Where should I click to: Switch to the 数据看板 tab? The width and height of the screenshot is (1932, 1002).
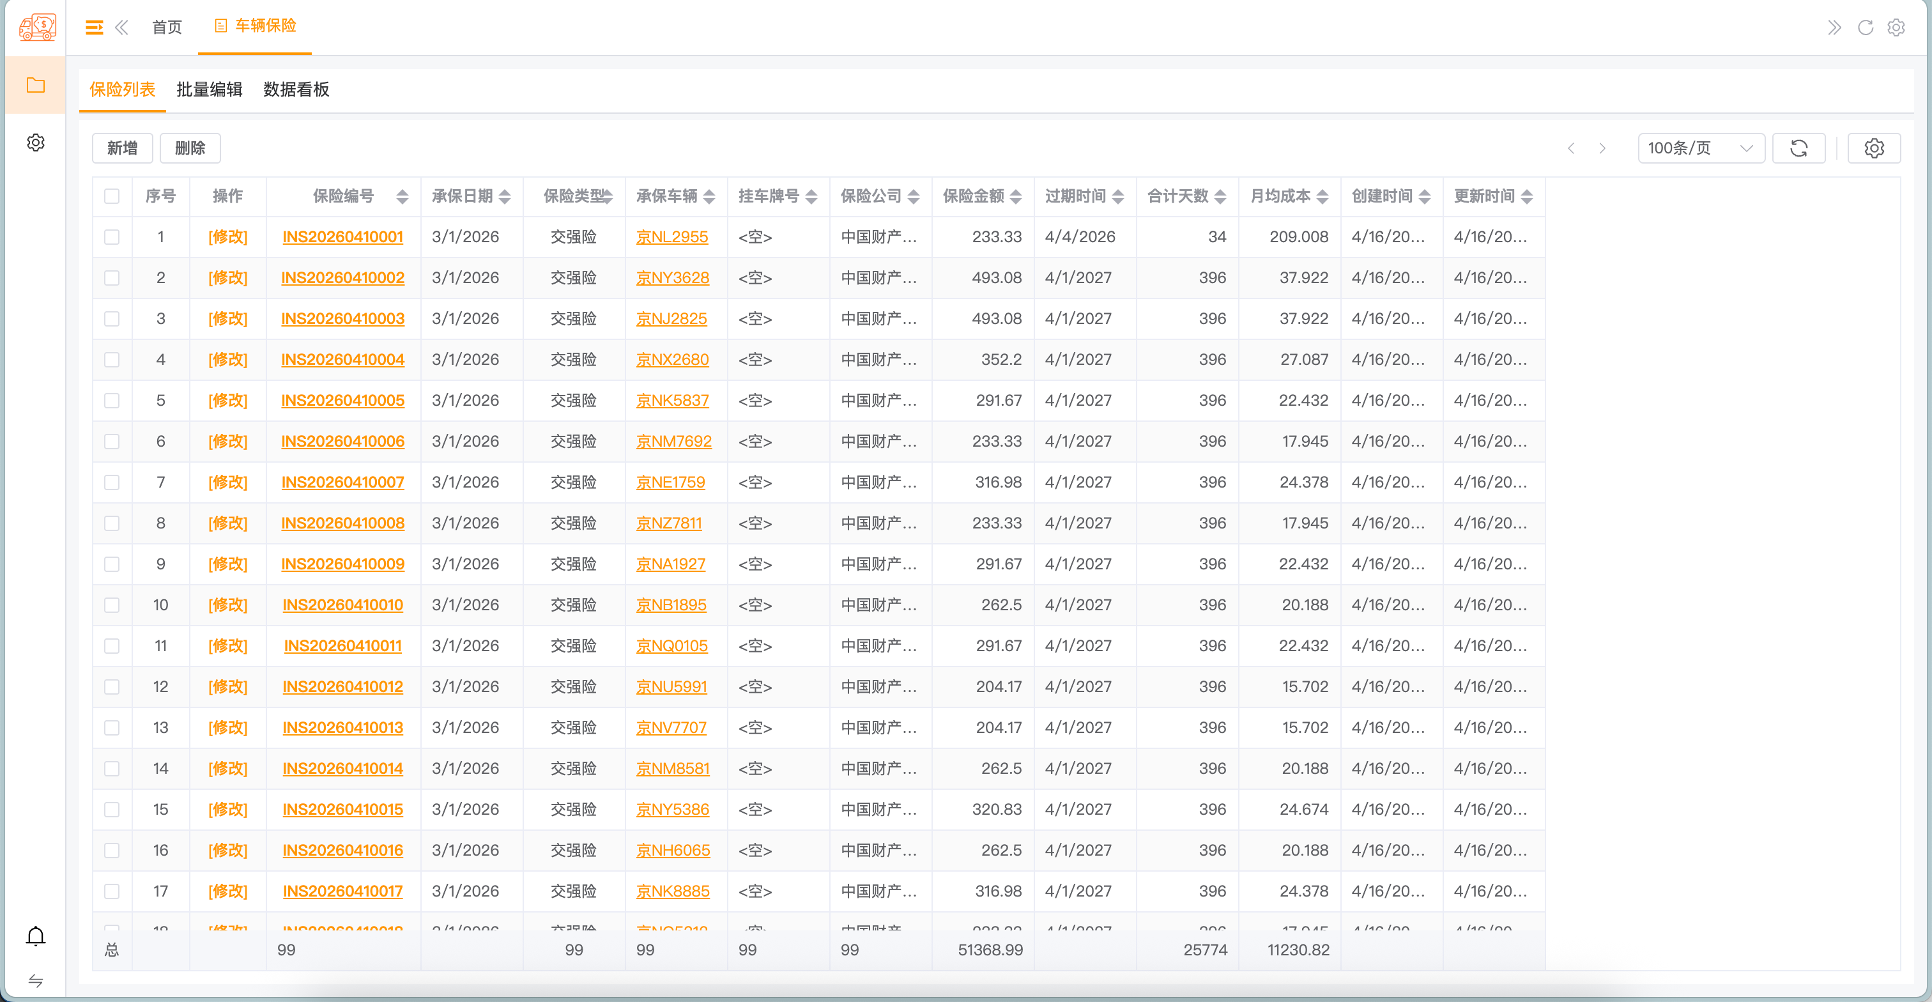coord(296,89)
